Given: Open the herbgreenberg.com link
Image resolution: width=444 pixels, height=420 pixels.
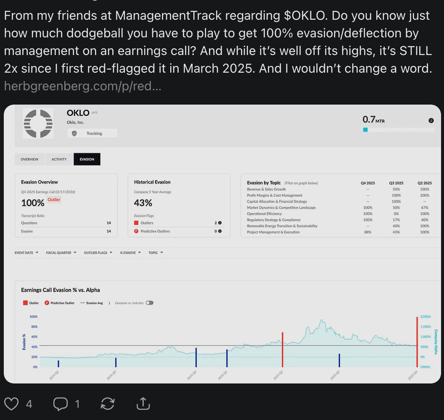Looking at the screenshot, I should (x=83, y=86).
